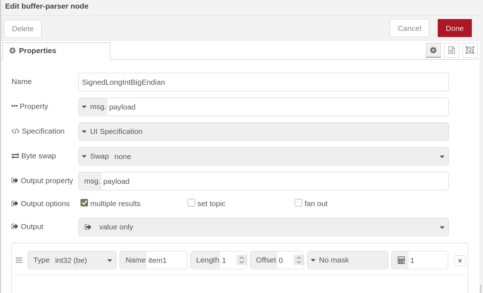Image resolution: width=483 pixels, height=293 pixels.
Task: Open node appearance settings icon
Action: pos(470,50)
